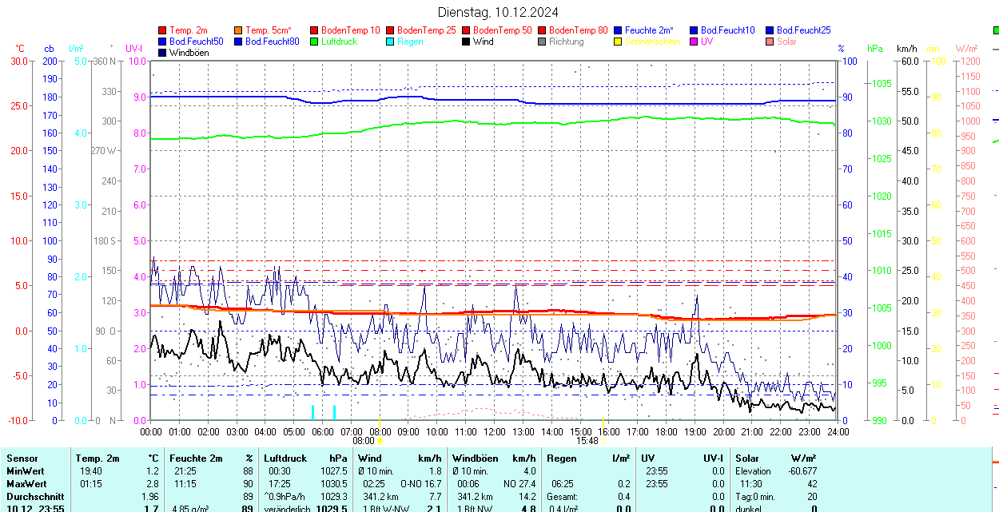Select the cyan Regen legend swatch
The image size is (999, 512).
pyautogui.click(x=391, y=42)
